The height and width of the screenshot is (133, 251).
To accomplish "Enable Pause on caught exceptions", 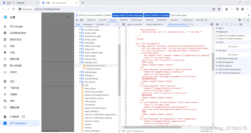I will [x=217, y=39].
